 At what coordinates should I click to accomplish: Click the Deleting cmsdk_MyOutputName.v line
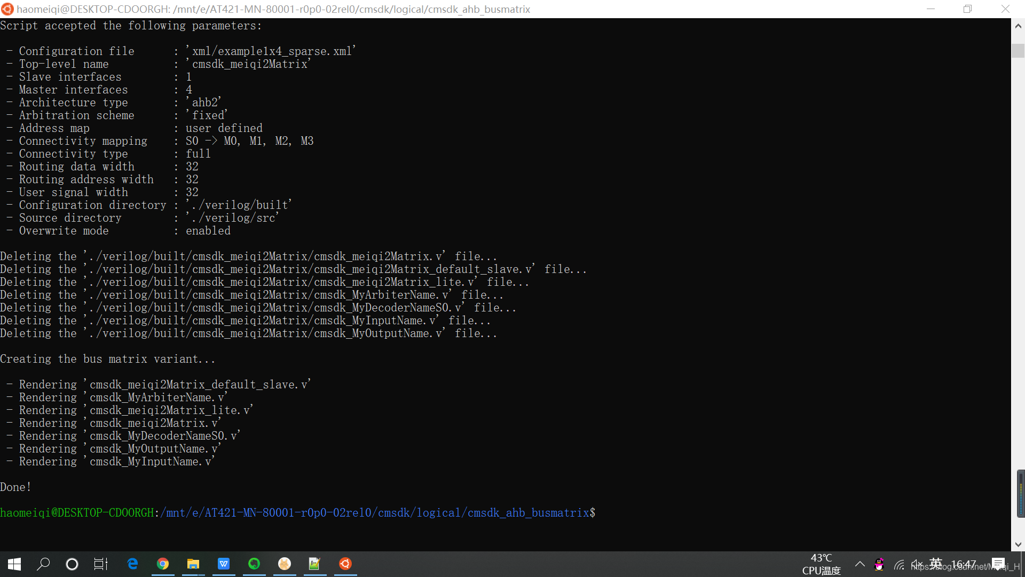click(249, 333)
